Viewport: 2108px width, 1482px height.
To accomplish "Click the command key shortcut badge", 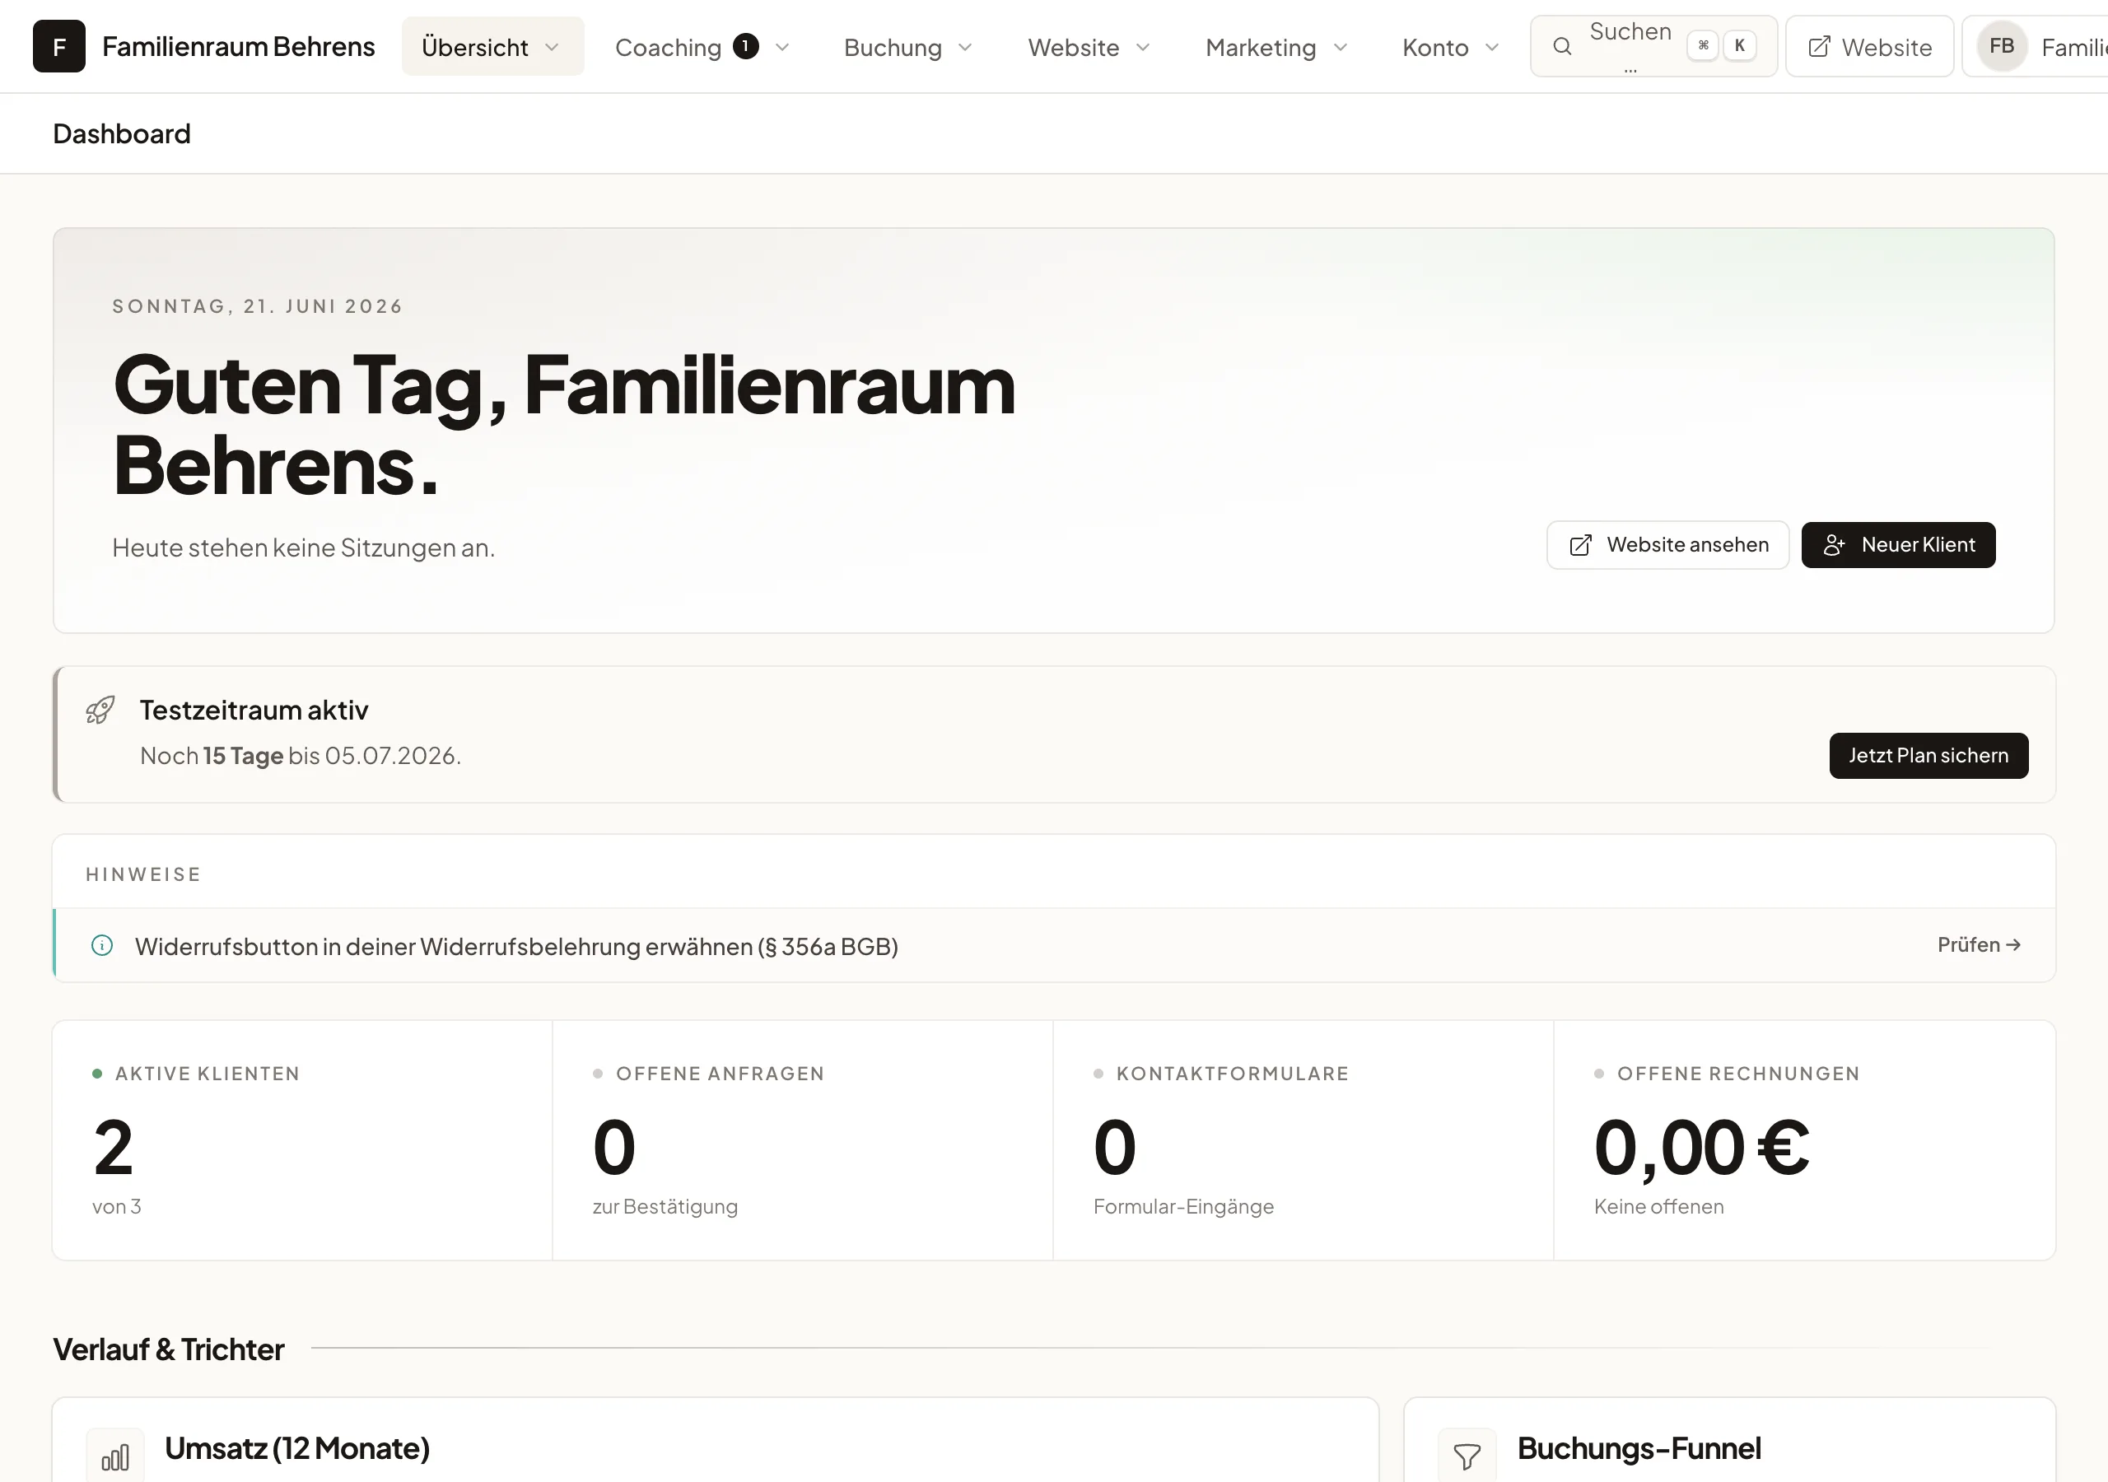I will [1703, 45].
